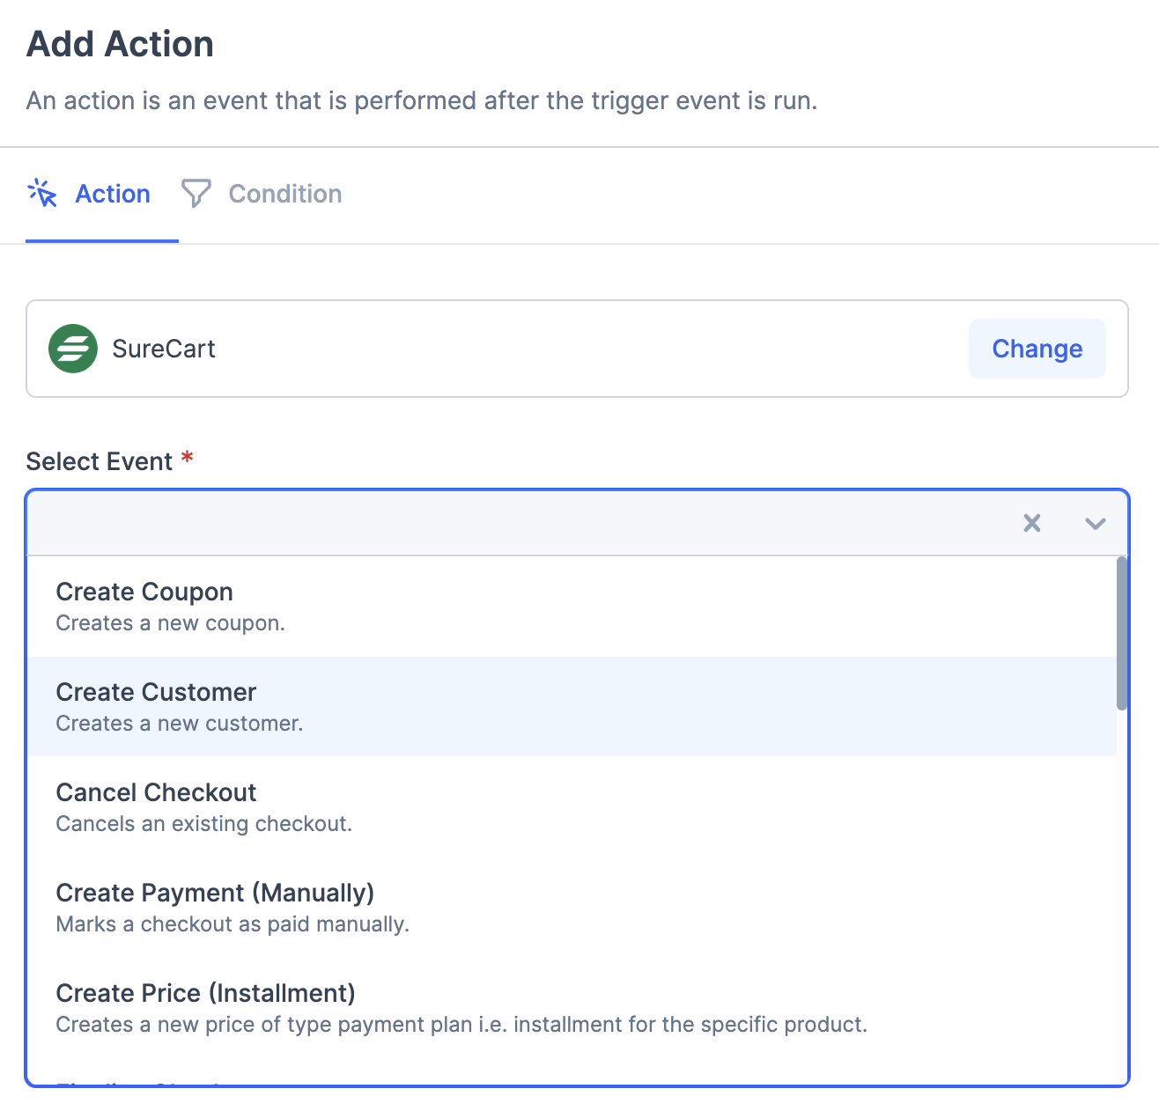
Task: Click the event list scrollbar thumb
Action: pyautogui.click(x=1121, y=633)
